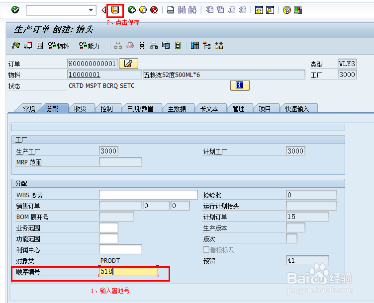Collapse the command field with triangle arrow
The height and width of the screenshot is (303, 374).
click(x=103, y=10)
